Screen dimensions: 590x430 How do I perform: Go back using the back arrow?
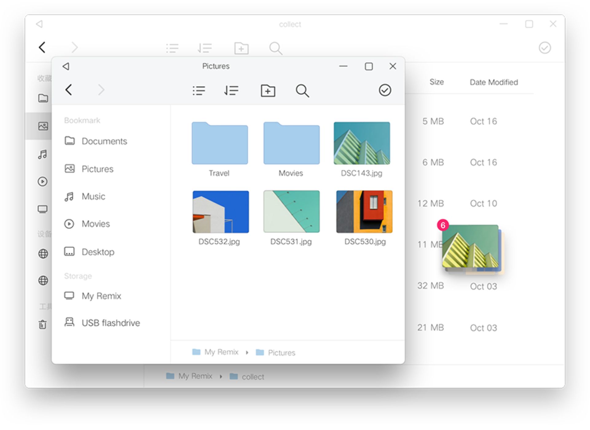[x=69, y=90]
